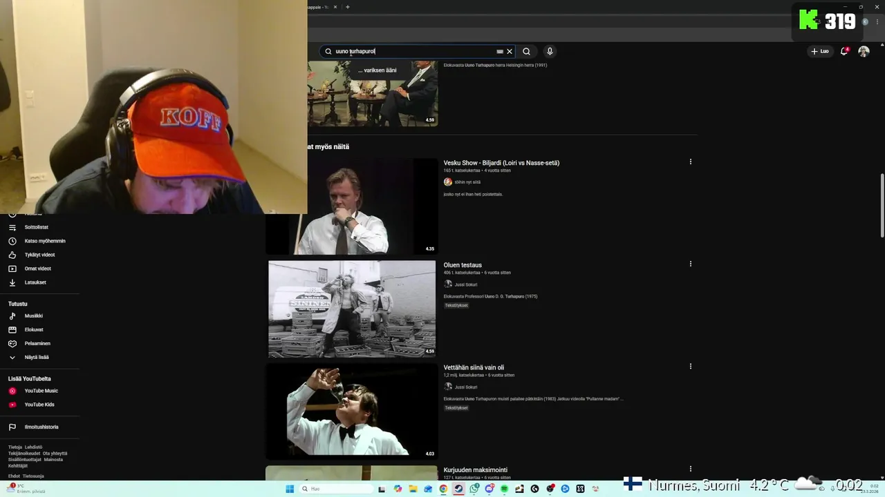Open File Explorer from the taskbar

[413, 489]
